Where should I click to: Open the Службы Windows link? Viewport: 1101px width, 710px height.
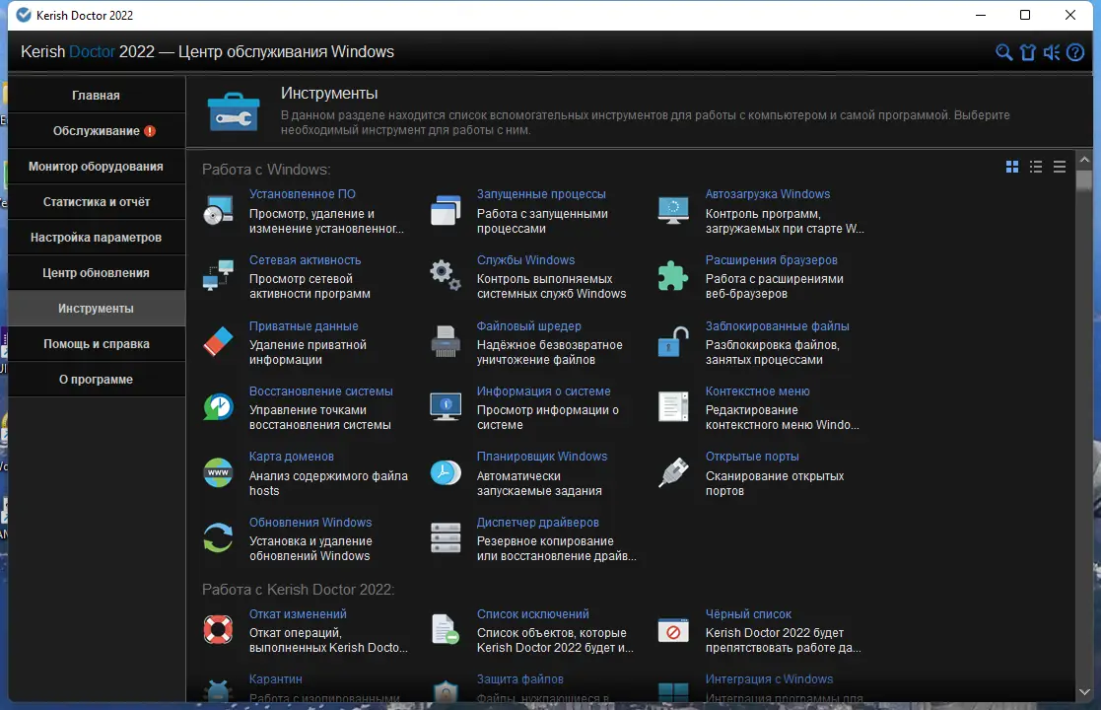525,260
